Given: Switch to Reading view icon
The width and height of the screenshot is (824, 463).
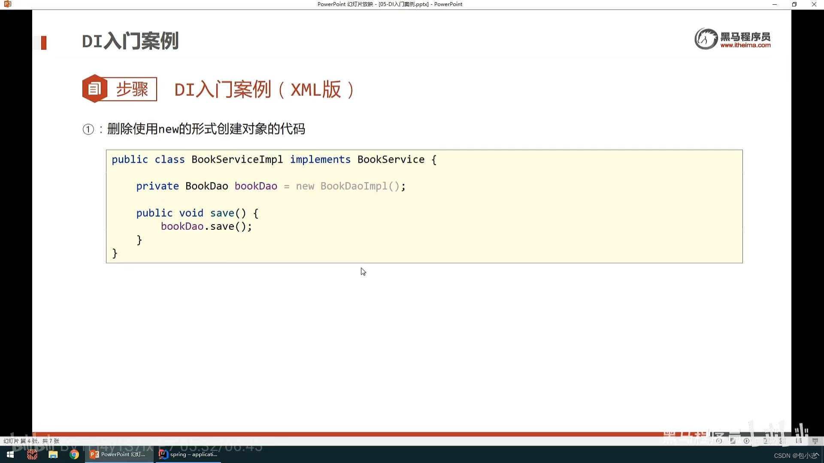Looking at the screenshot, I should [799, 441].
